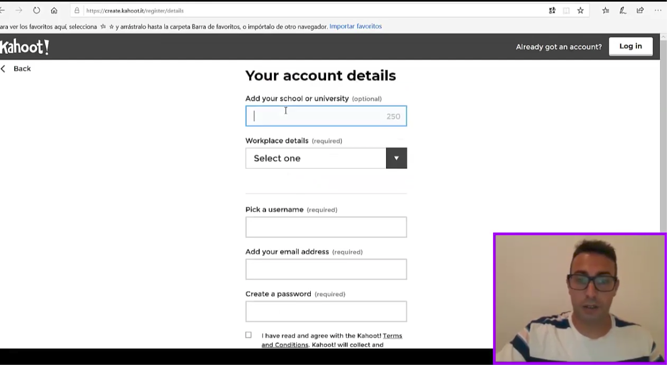
Task: Open the browser home page icon
Action: tap(54, 10)
